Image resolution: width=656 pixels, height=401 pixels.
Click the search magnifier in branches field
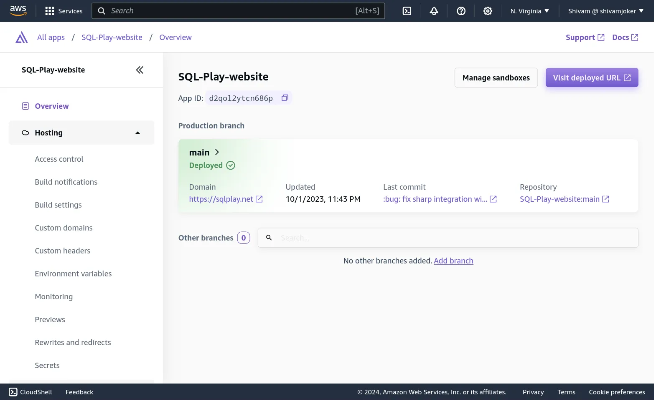(269, 238)
